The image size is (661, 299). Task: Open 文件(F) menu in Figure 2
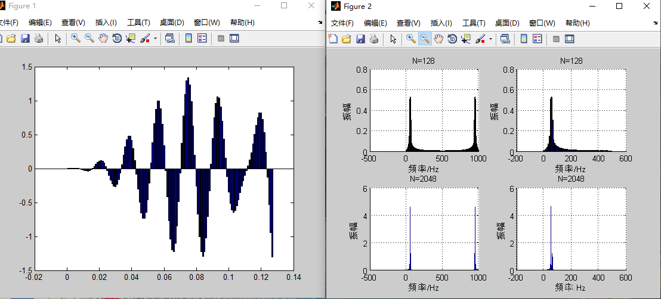click(342, 23)
